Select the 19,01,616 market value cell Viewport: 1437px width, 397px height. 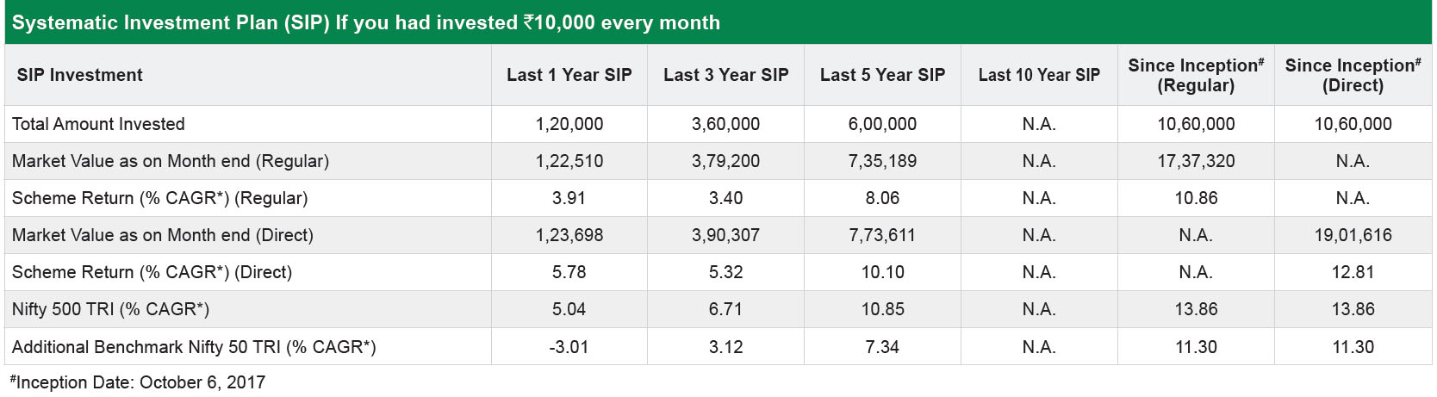tap(1353, 235)
